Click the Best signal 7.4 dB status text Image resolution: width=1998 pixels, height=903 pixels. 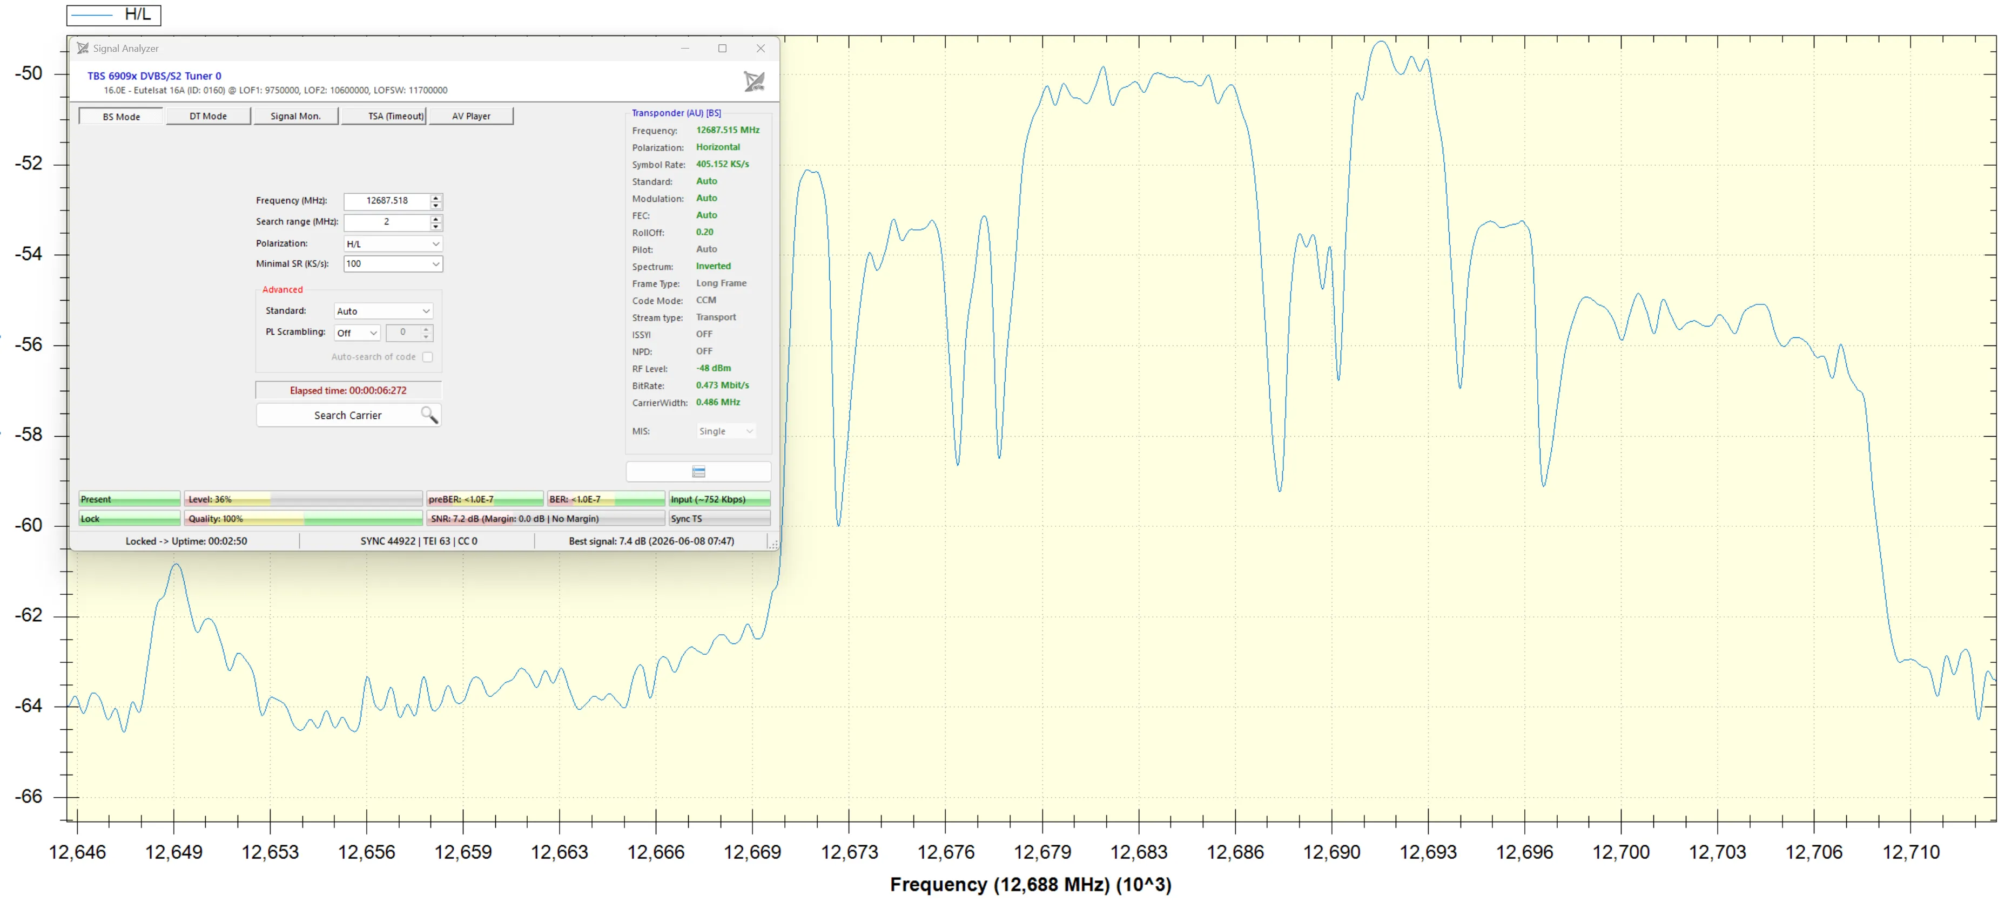coord(651,541)
